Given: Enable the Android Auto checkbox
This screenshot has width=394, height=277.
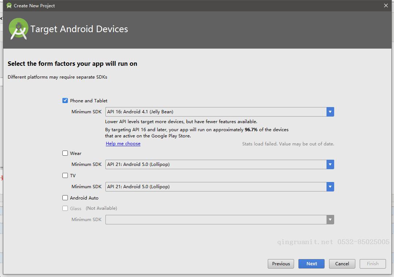Looking at the screenshot, I should pos(65,198).
